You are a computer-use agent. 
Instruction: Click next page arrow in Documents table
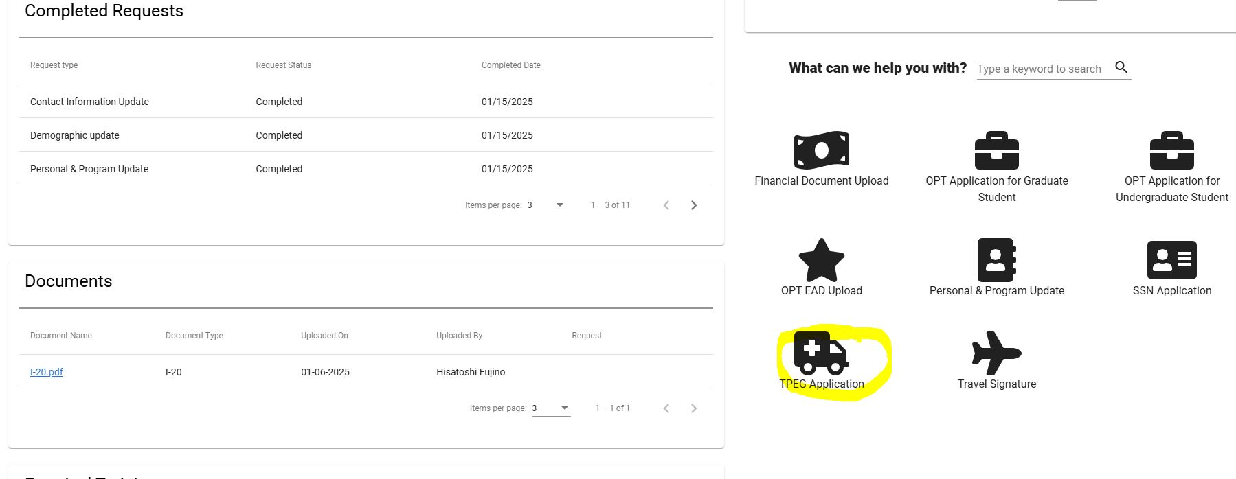(694, 408)
